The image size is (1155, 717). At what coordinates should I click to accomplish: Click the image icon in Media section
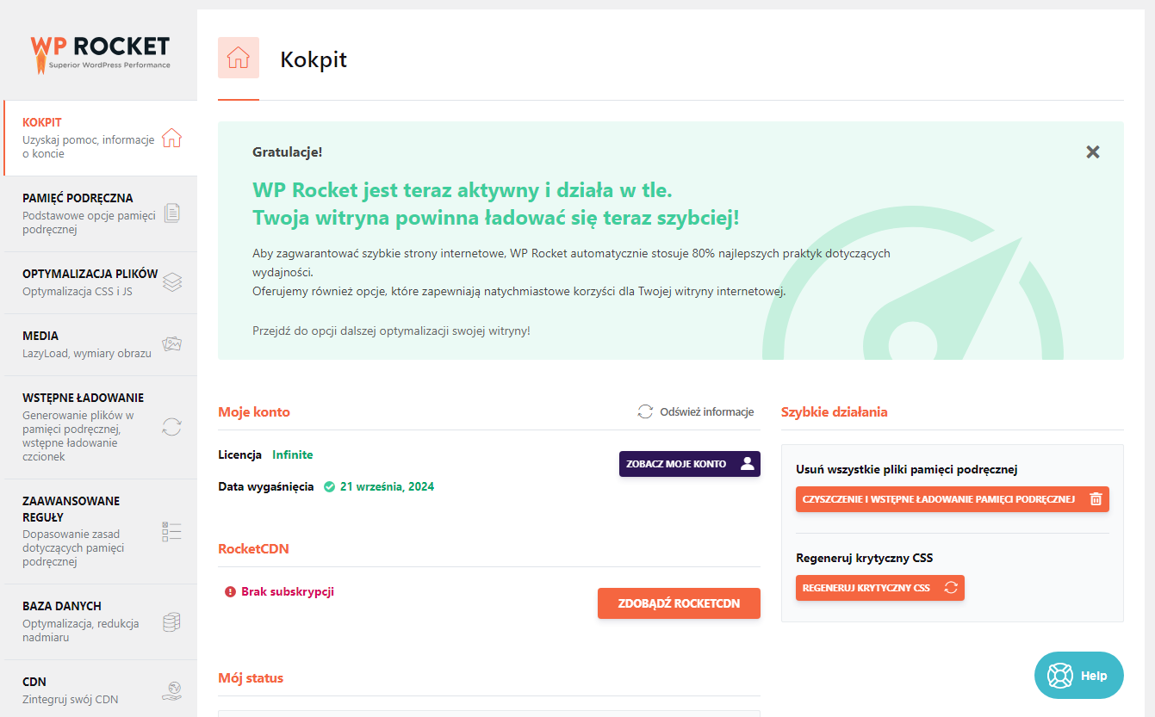[x=171, y=344]
